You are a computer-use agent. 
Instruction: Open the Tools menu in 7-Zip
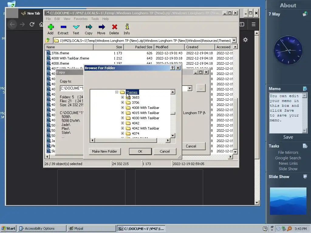click(x=95, y=19)
